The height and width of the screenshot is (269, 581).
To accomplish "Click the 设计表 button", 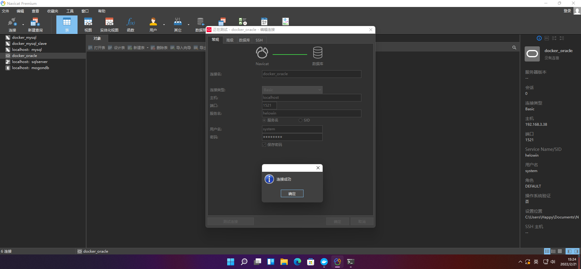I will [x=117, y=48].
